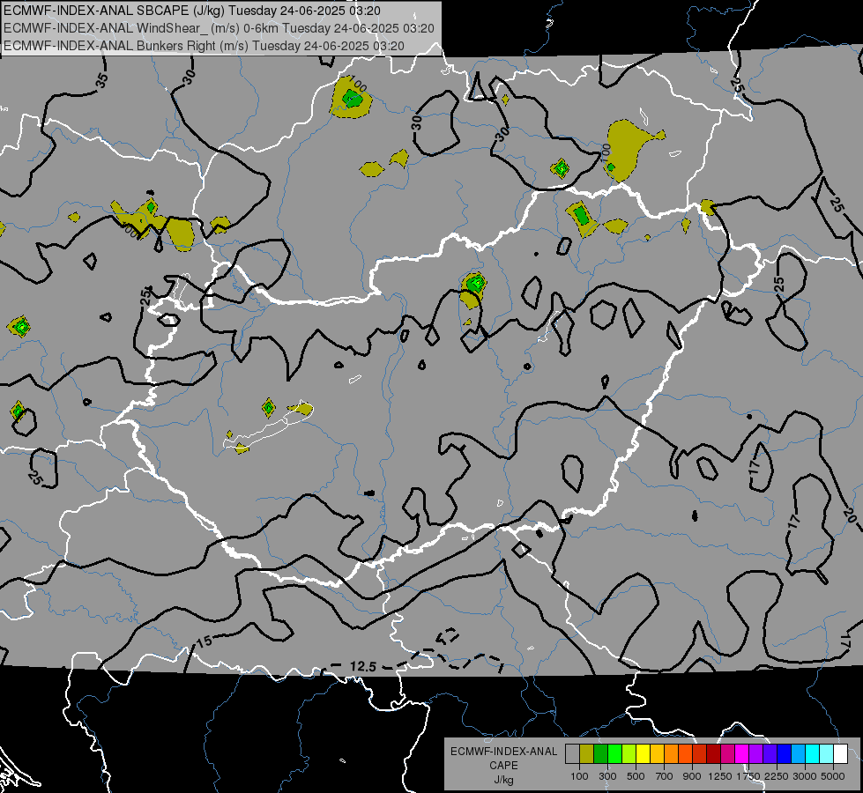Image resolution: width=863 pixels, height=793 pixels.
Task: Click the legend value "500"
Action: click(x=636, y=776)
